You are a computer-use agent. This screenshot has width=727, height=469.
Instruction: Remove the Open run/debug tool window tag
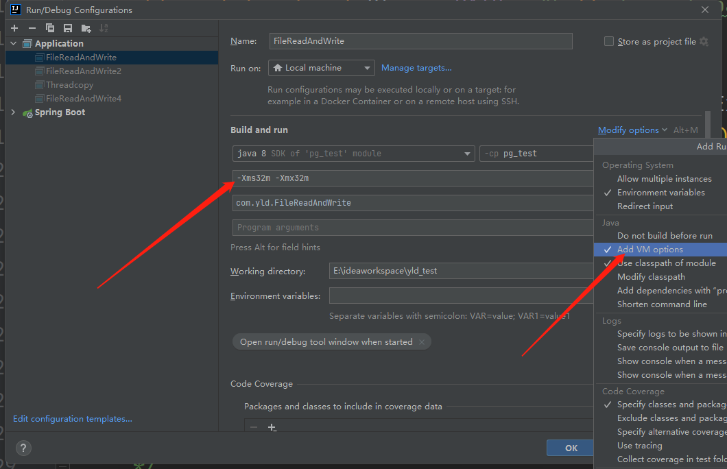[422, 342]
